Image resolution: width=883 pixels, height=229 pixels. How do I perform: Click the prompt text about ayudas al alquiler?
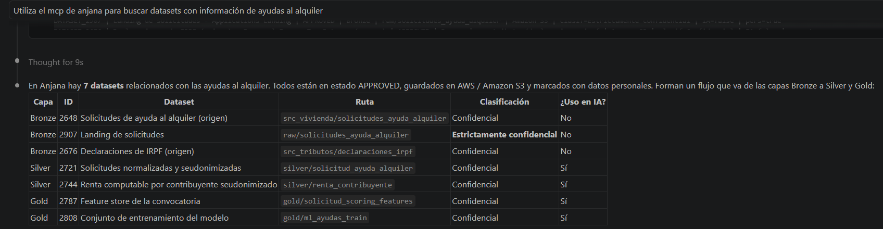[x=168, y=10]
